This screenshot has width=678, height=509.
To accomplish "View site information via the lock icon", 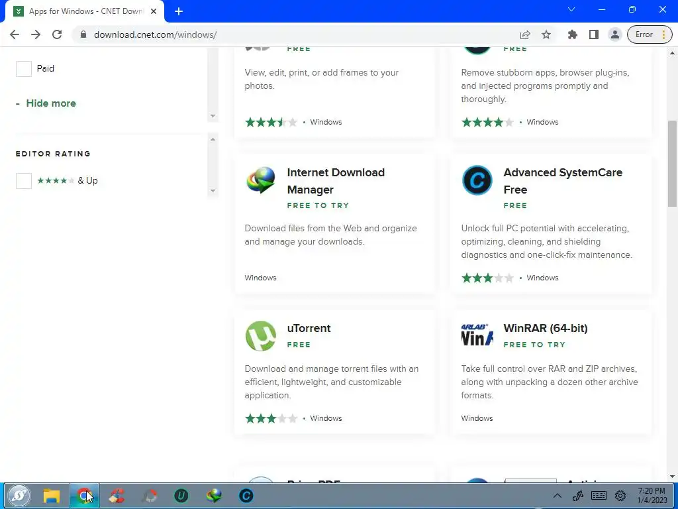I will coord(83,34).
